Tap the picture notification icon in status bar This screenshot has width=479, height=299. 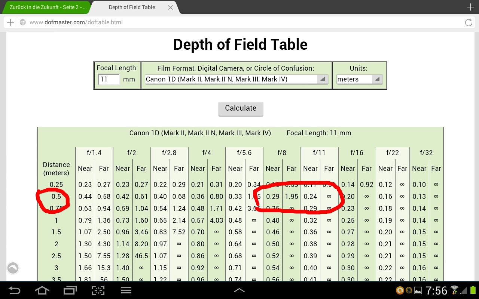(418, 290)
